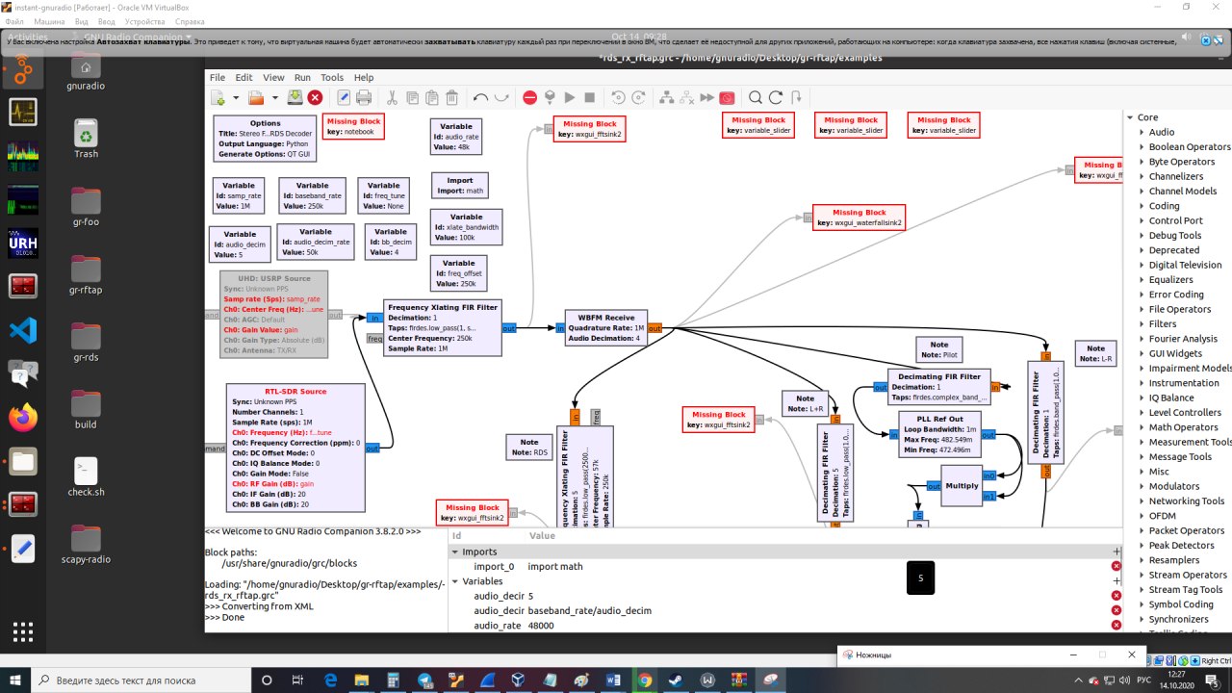Click the Windows Start button
Screen dimensions: 1232x693
pos(16,680)
